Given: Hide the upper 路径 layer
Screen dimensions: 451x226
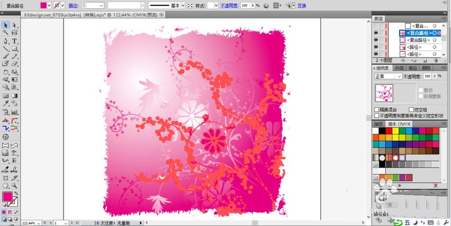Looking at the screenshot, I should tap(376, 47).
